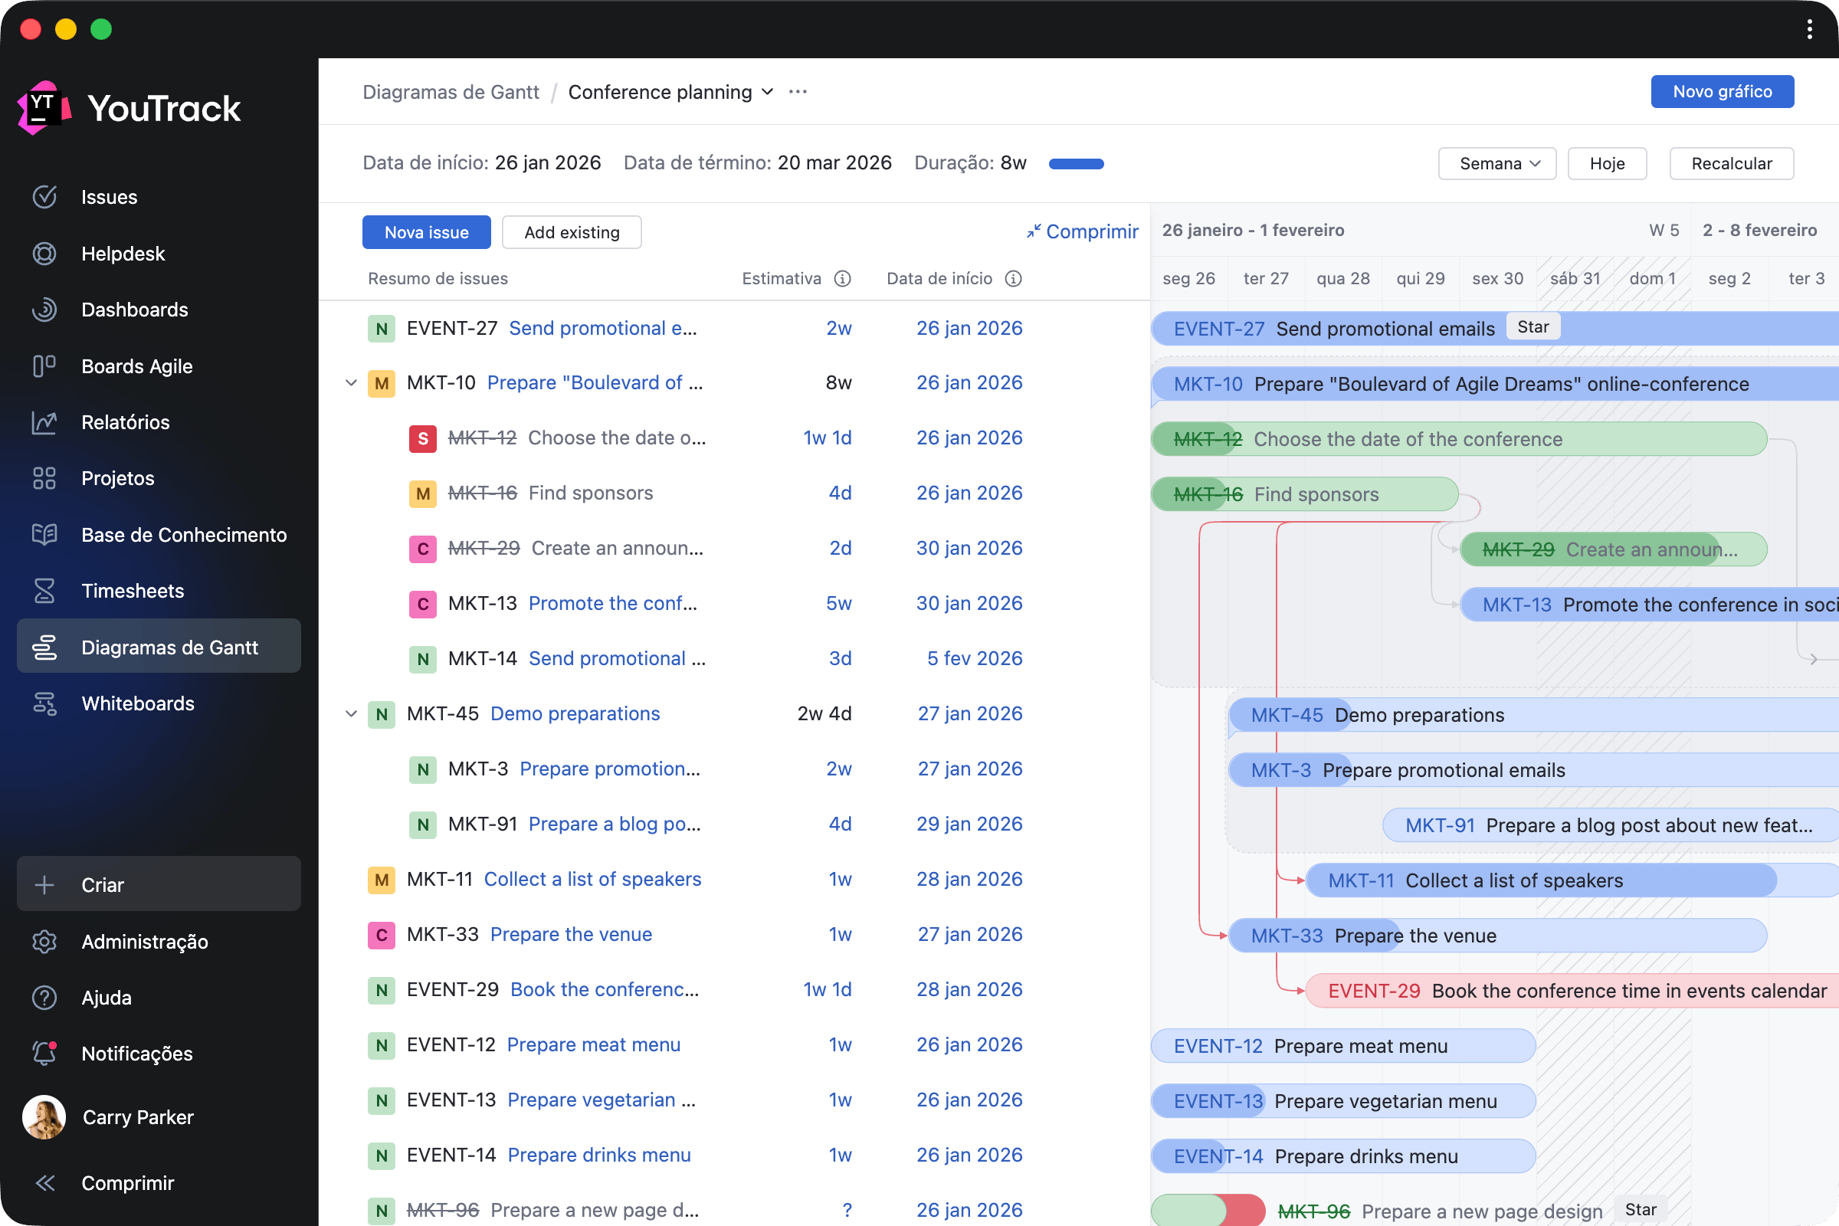Click the C priority badge of MKT-29
This screenshot has height=1226, width=1839.
(423, 549)
